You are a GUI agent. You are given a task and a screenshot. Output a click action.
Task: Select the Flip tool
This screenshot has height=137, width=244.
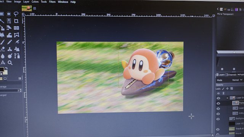pyautogui.click(x=16, y=28)
